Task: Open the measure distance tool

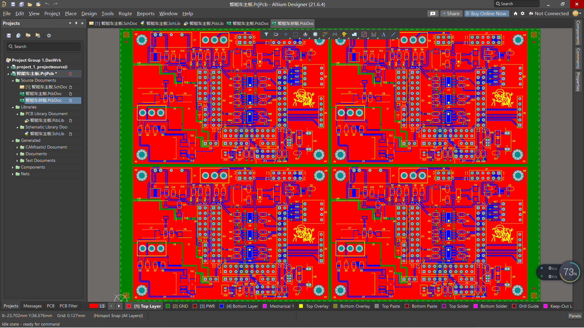Action: [x=364, y=34]
